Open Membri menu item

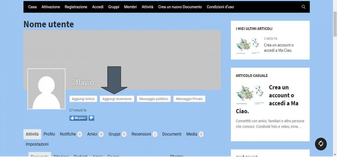click(131, 7)
